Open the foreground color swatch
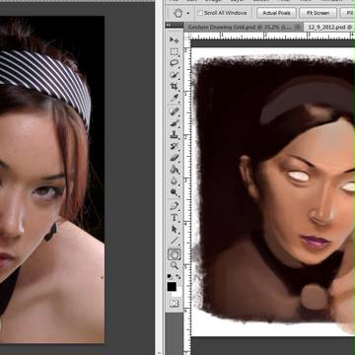Viewport: 355px width, 355px height. pos(172,287)
